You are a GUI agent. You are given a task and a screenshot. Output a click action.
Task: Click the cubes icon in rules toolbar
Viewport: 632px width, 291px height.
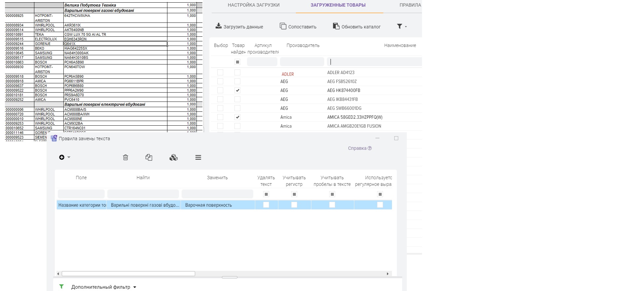pyautogui.click(x=173, y=157)
